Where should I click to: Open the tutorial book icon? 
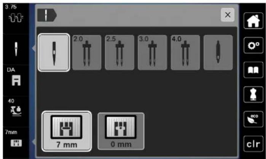253,70
